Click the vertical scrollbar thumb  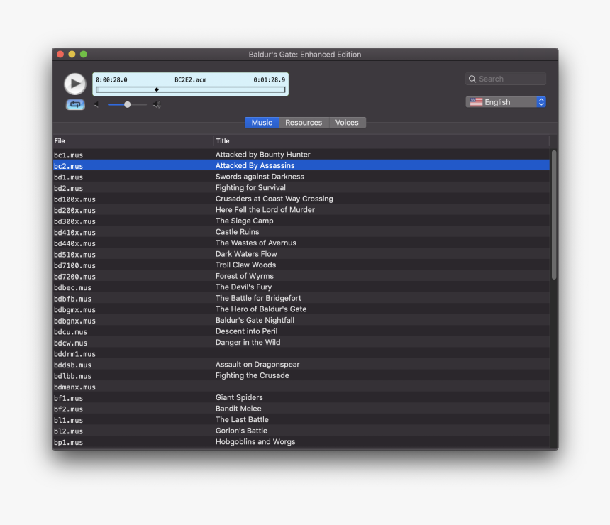tap(553, 215)
